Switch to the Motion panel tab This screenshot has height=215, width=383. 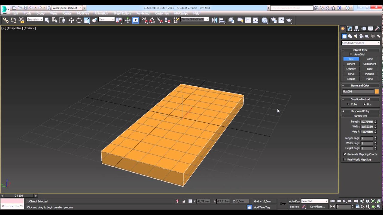tap(364, 29)
